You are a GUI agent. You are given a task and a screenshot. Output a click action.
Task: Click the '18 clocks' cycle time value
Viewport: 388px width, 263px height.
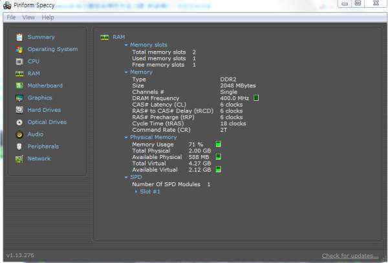tap(233, 123)
